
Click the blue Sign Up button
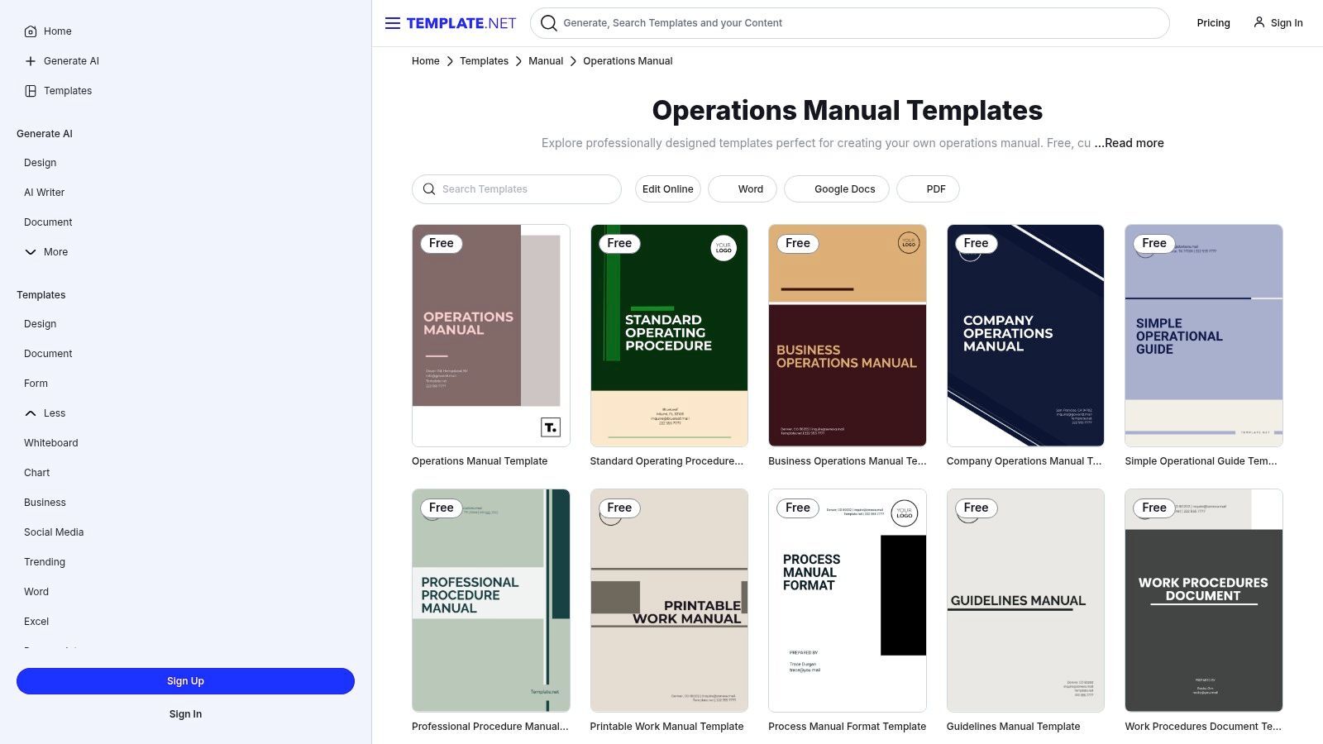click(x=185, y=681)
